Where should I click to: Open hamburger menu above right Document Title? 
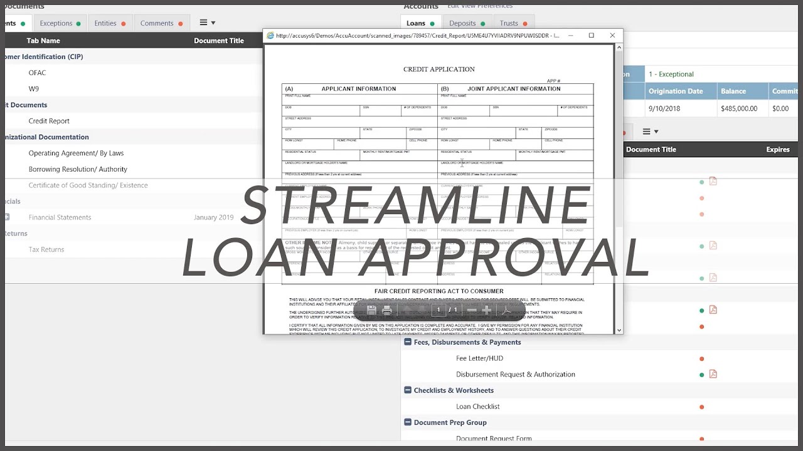pos(651,132)
